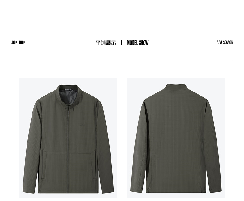Click the top horizontal divider line
244x201 pixels.
click(x=121, y=23)
